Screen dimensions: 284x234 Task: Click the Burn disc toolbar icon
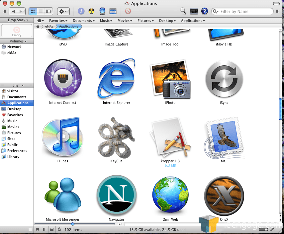click(91, 11)
